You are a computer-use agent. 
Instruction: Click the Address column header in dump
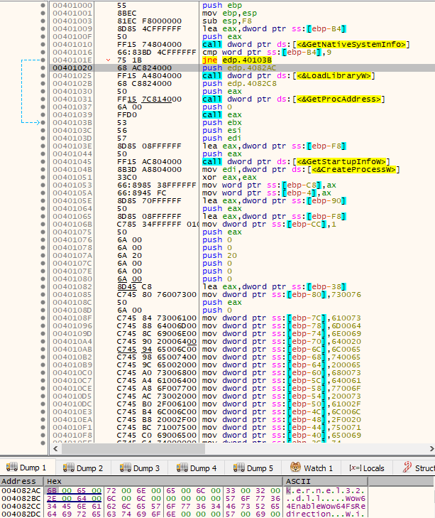coord(22,481)
